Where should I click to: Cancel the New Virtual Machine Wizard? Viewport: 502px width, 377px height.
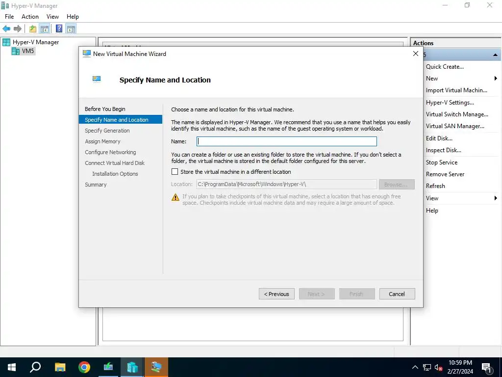click(397, 294)
